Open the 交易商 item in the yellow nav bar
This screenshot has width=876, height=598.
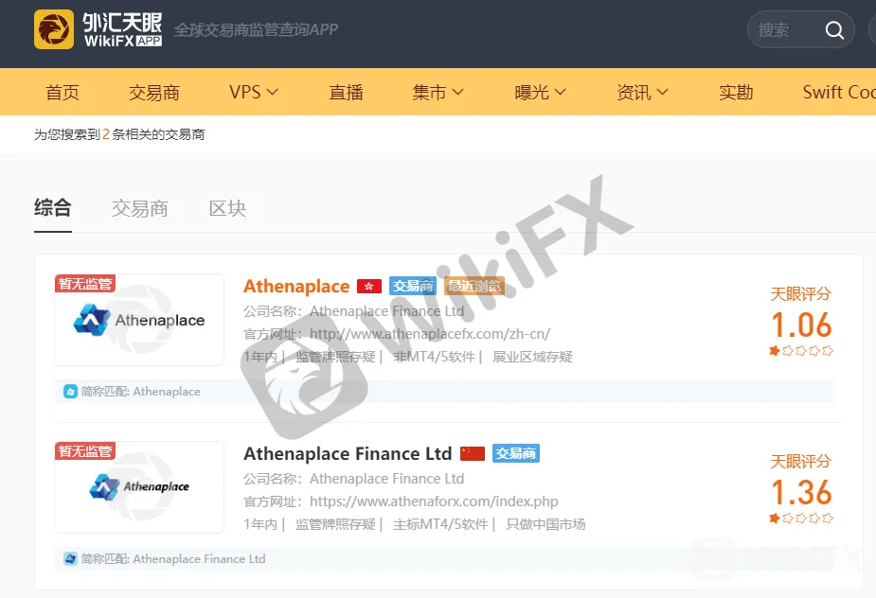coord(154,92)
